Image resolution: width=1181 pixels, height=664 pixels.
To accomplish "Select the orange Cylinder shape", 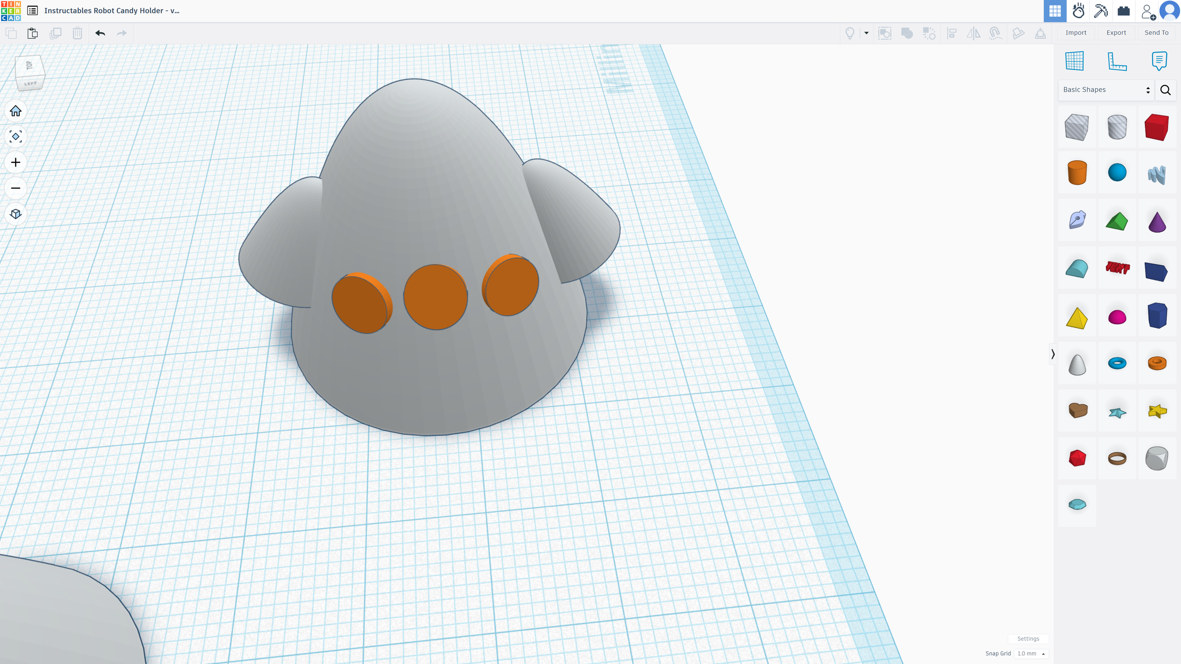I will pyautogui.click(x=1077, y=173).
